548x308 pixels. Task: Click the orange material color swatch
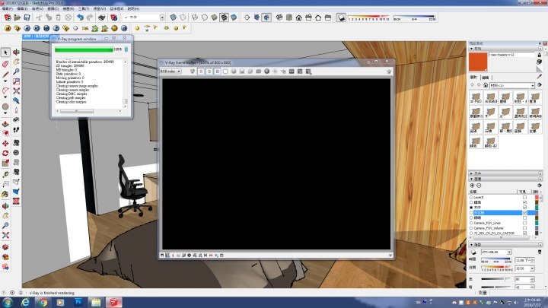tap(478, 62)
